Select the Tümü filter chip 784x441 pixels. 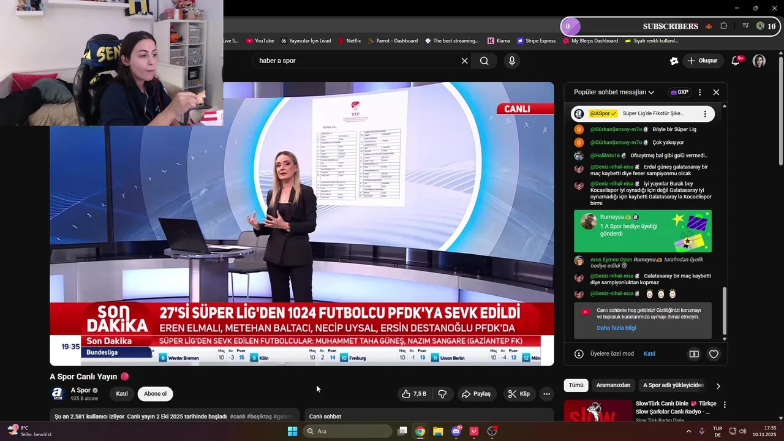[x=576, y=385]
